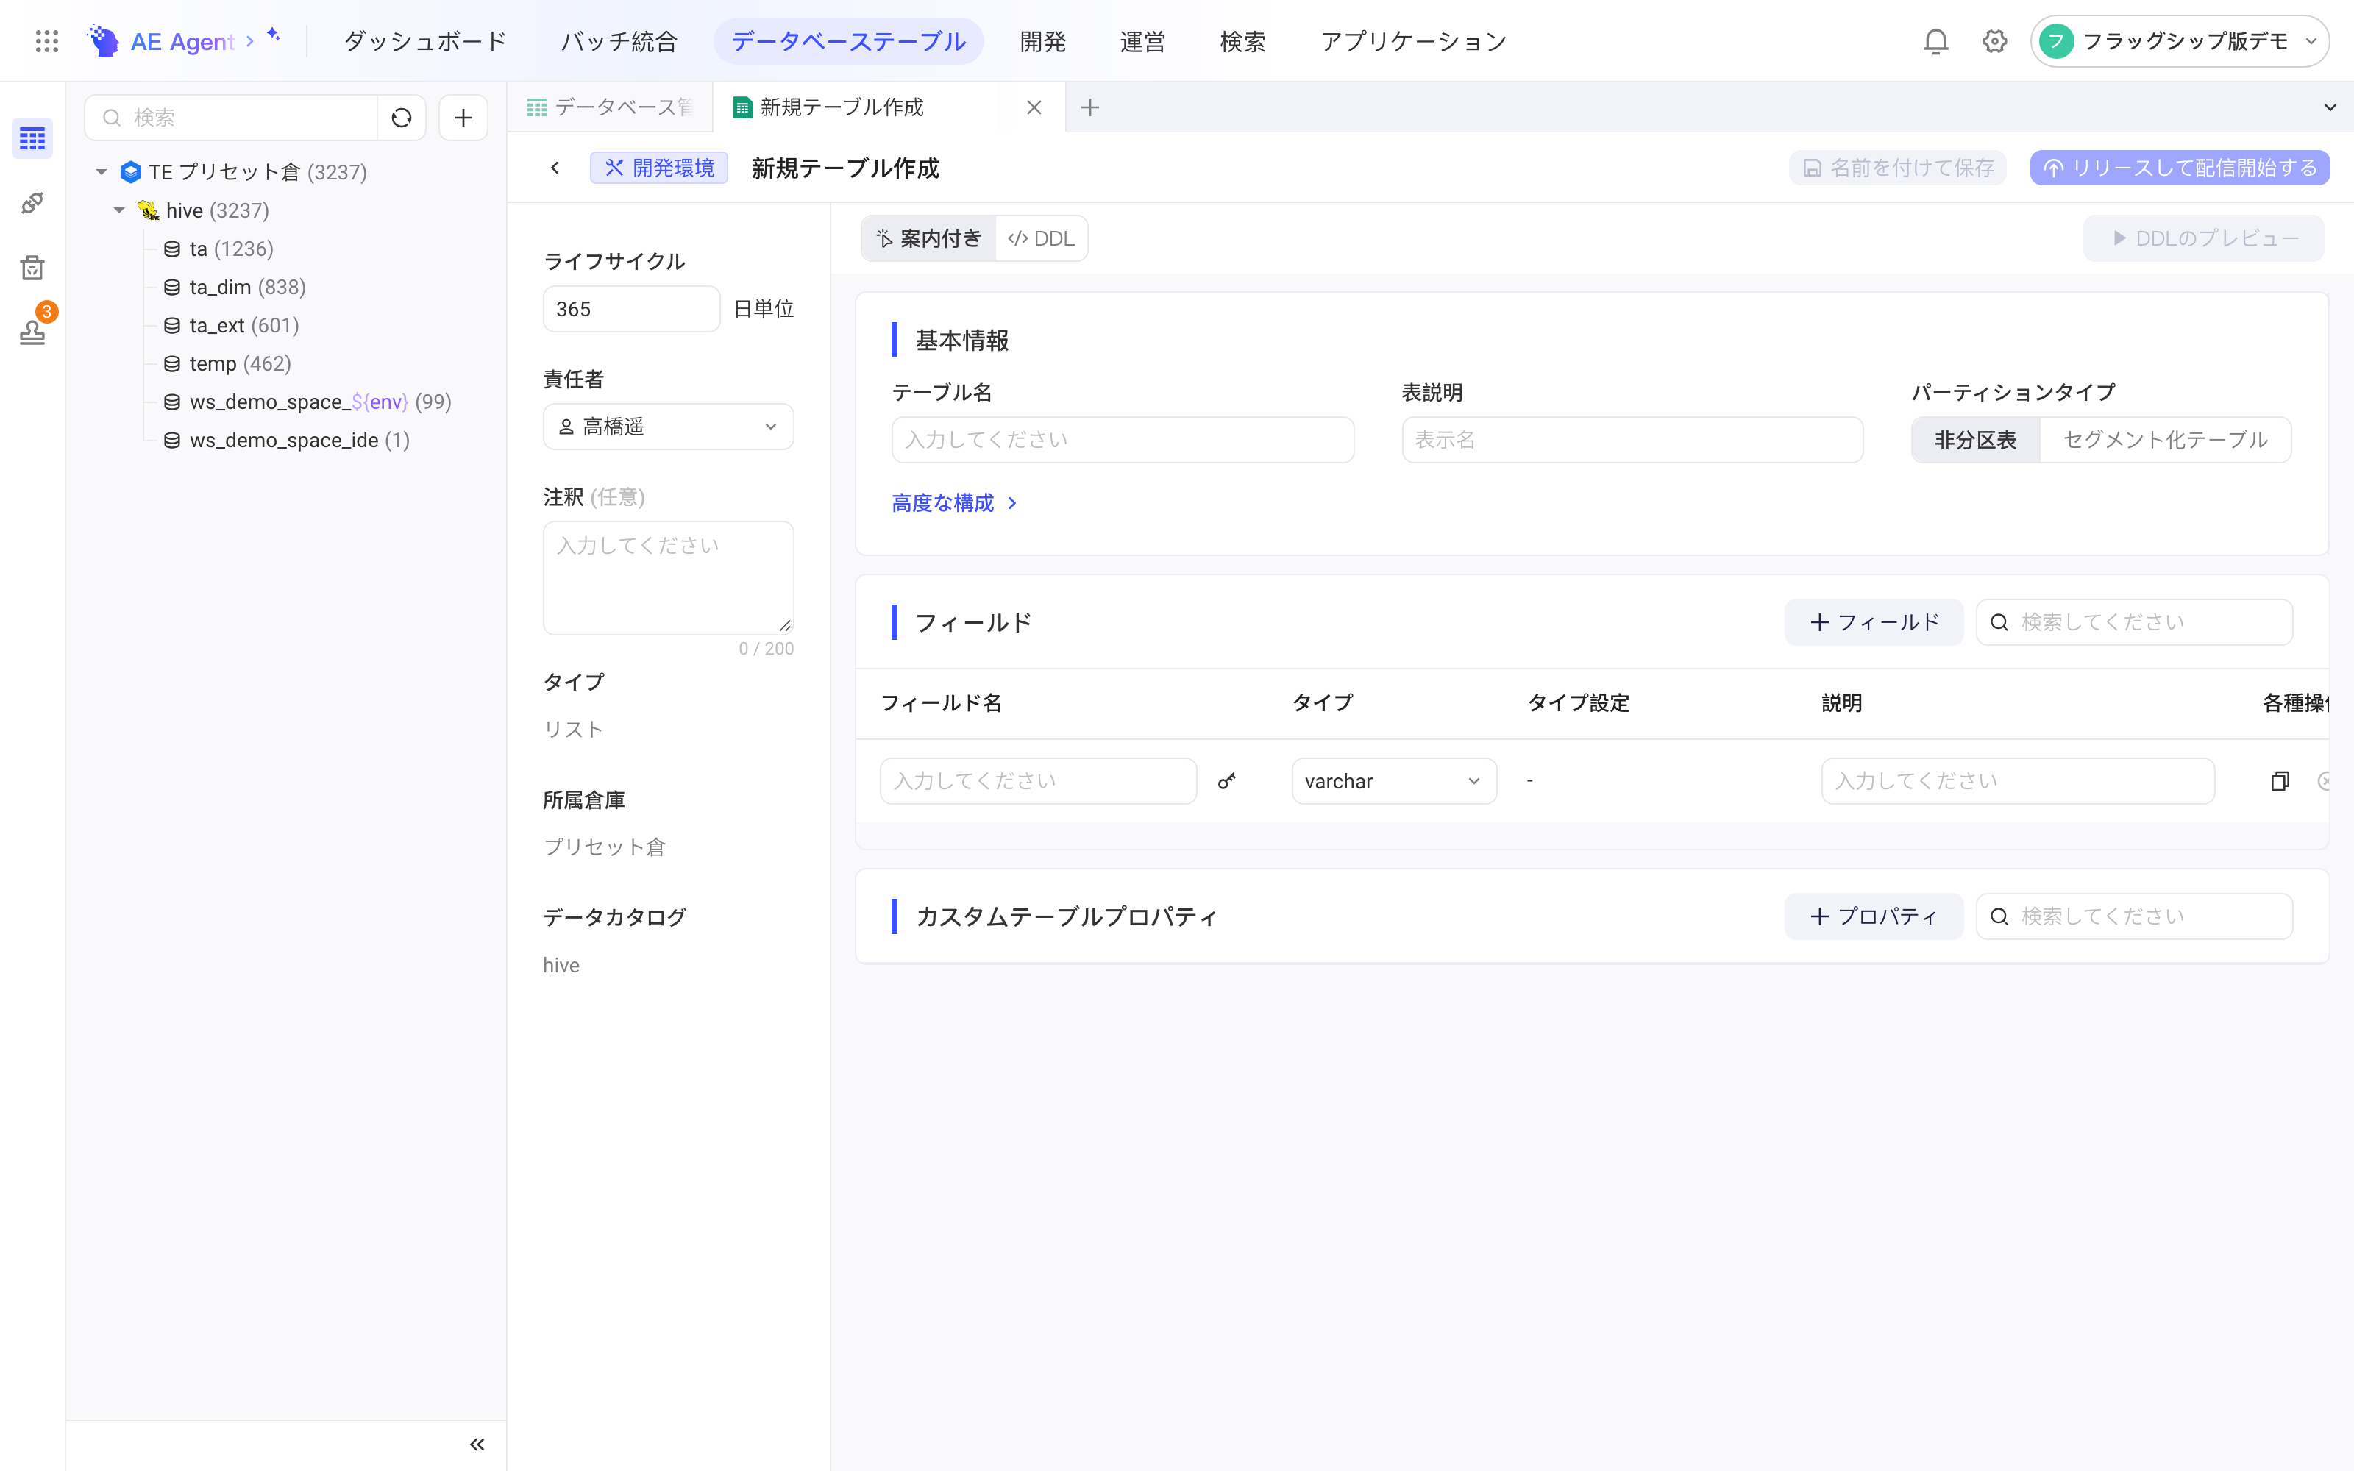Add a new tab with the plus icon
Viewport: 2354px width, 1471px height.
1089,107
